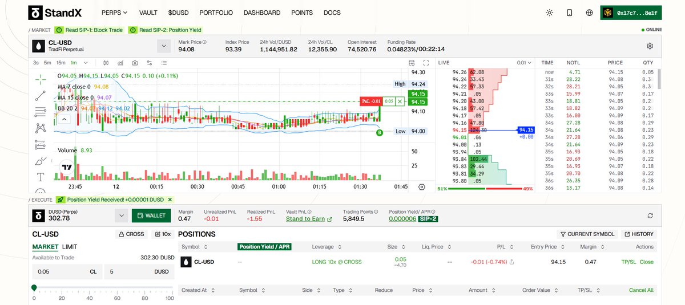Screen dimensions: 685x305
Task: Take chart snapshot camera icon
Action: pos(135,63)
